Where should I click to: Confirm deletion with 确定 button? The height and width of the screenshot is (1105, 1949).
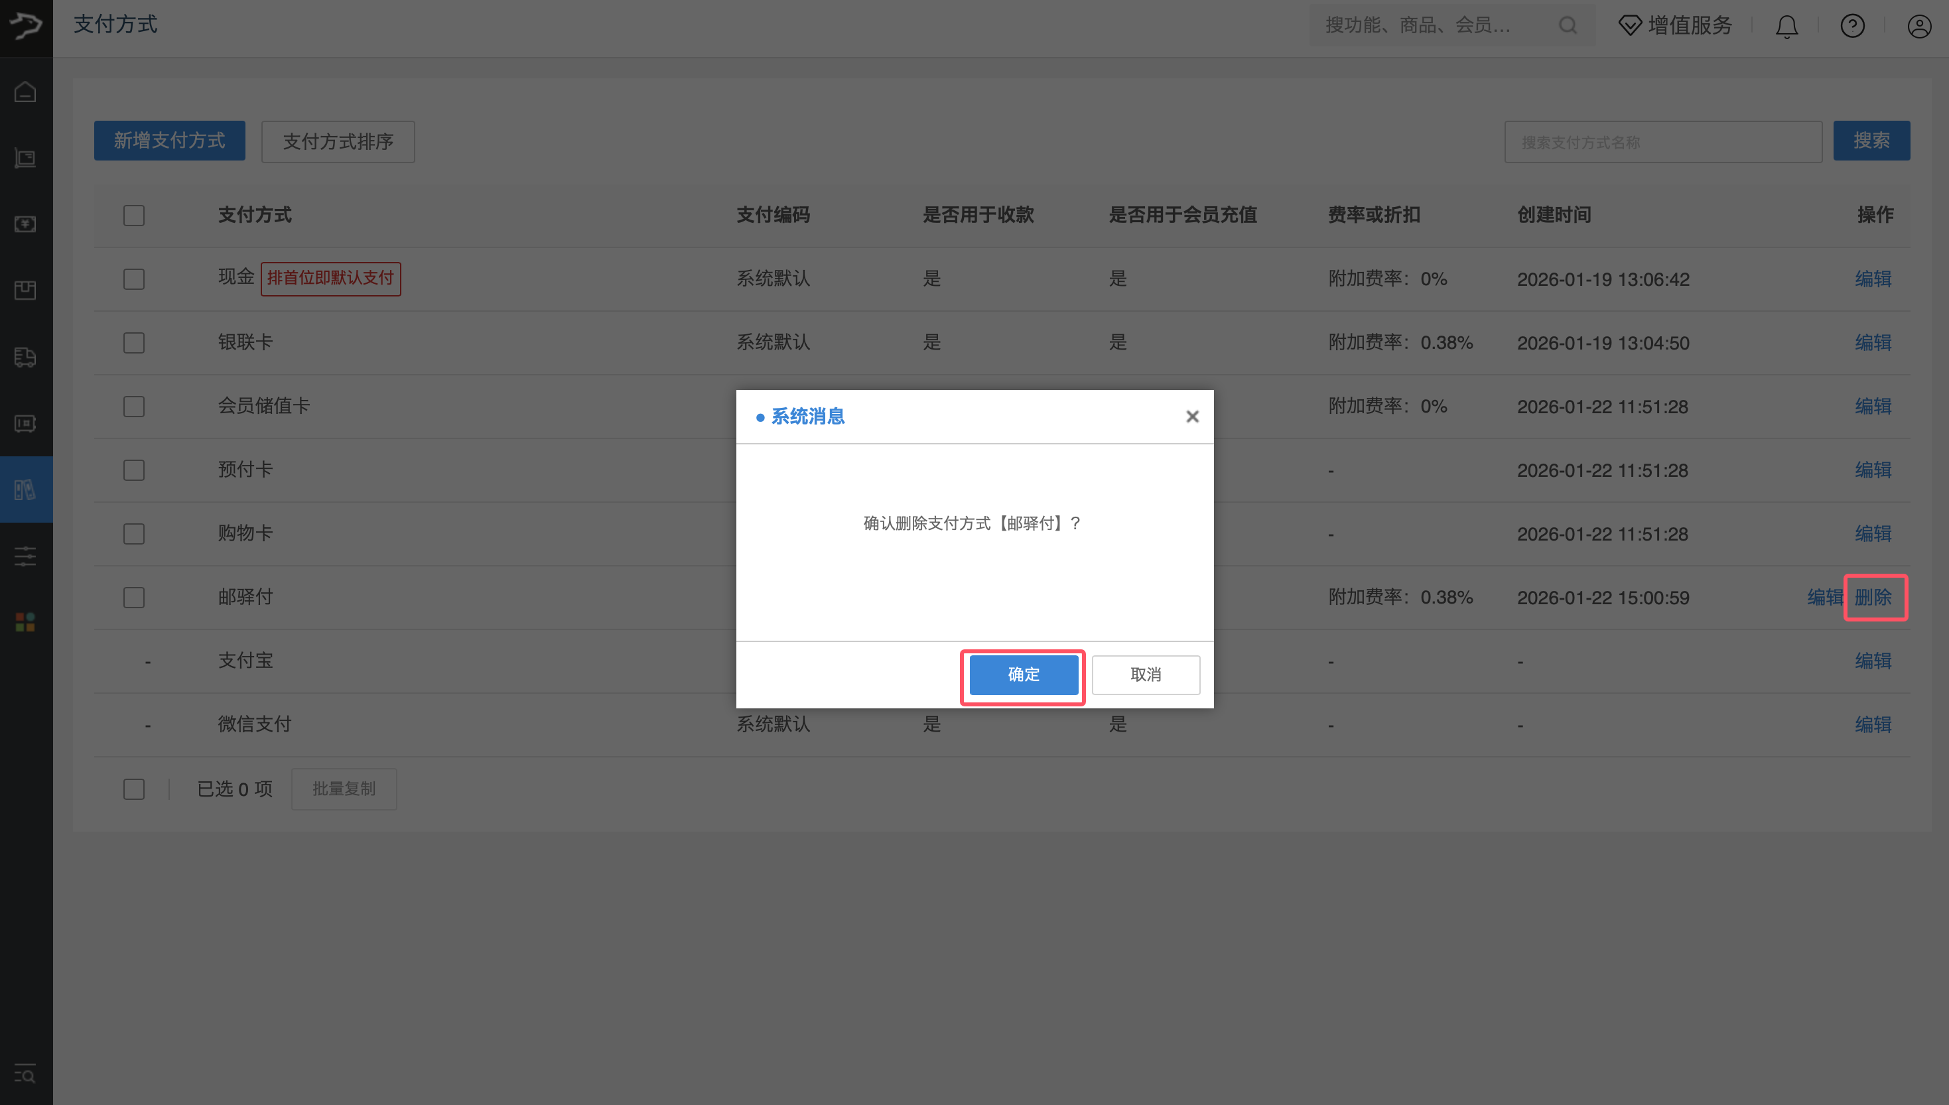tap(1023, 675)
